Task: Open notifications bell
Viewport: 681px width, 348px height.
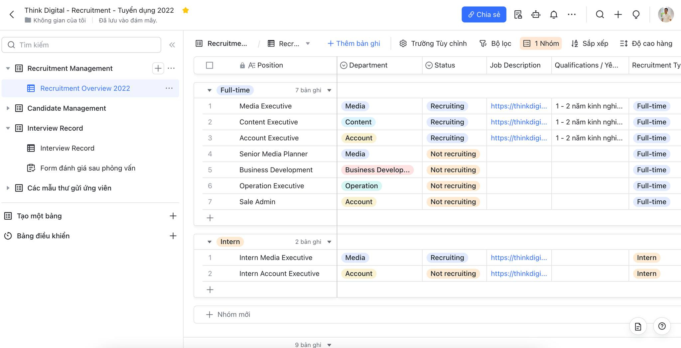Action: [554, 15]
